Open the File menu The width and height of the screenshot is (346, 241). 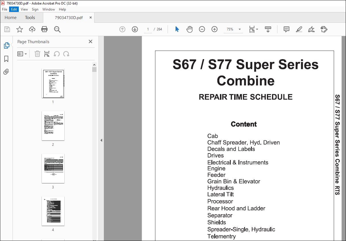coord(5,9)
